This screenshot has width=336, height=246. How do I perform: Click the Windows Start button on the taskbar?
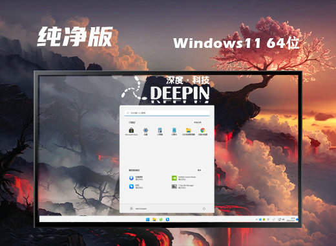[147, 219]
